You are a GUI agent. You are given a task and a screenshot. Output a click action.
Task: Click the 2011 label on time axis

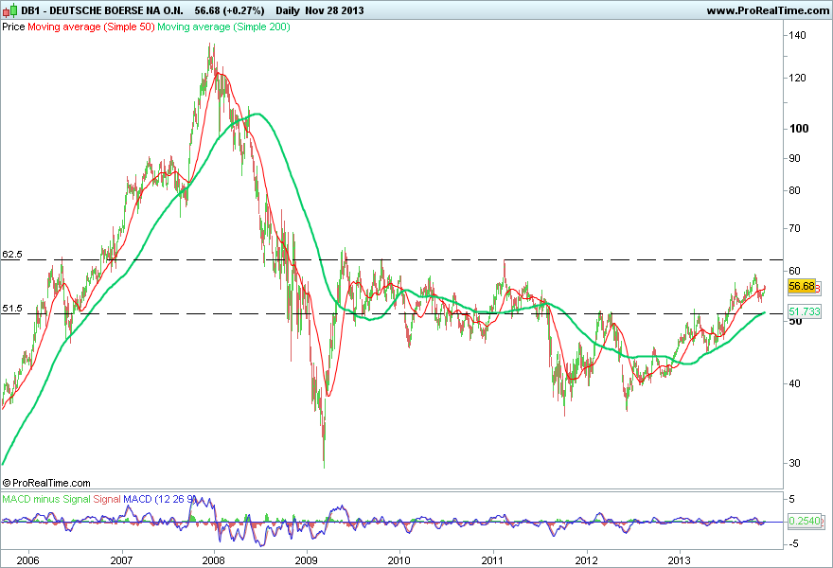492,560
